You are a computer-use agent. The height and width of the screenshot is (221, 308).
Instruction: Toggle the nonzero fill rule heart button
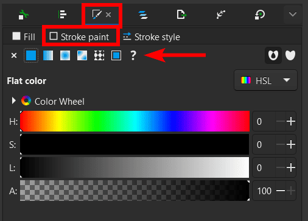290,55
